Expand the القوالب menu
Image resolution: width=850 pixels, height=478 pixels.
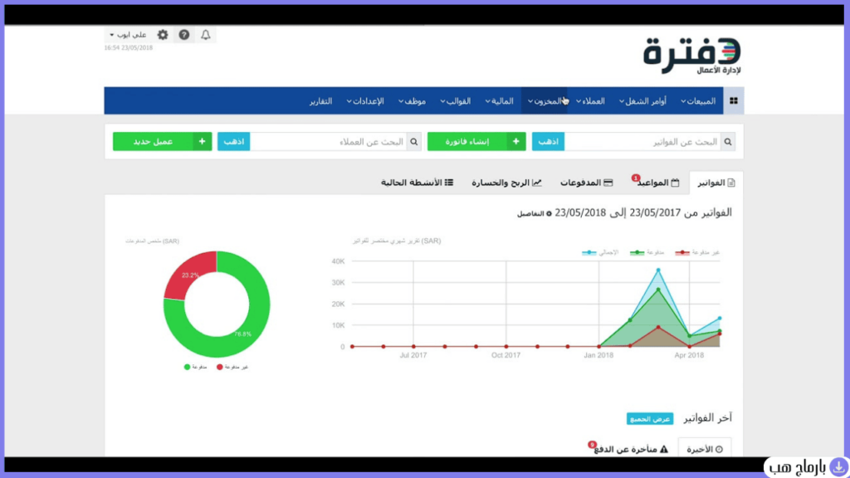coord(456,100)
